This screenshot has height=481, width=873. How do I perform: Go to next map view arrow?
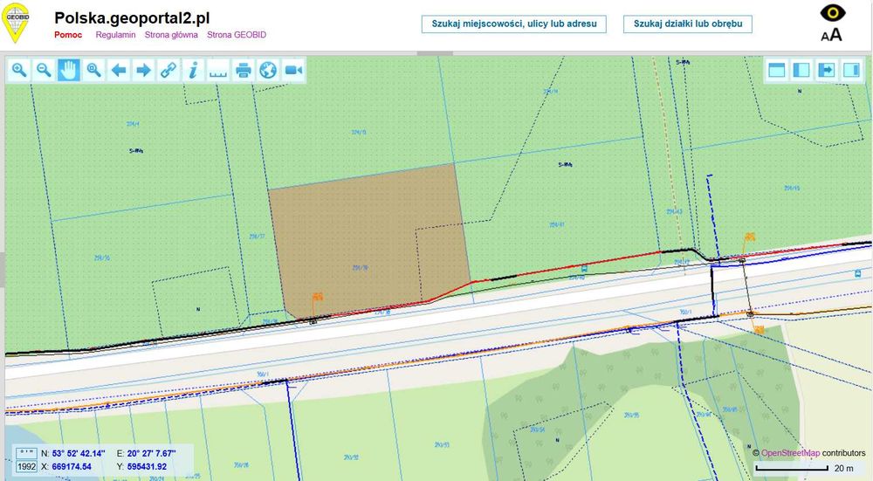[144, 70]
